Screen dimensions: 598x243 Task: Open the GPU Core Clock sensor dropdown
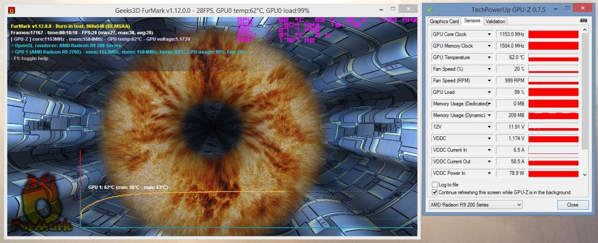point(489,34)
